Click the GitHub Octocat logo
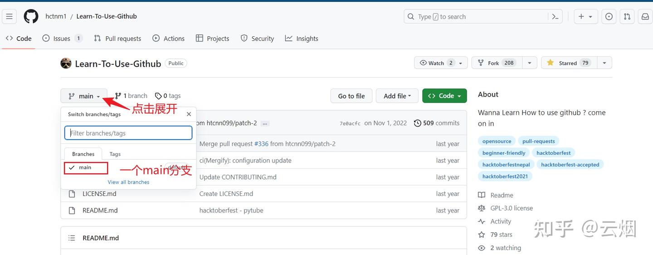 pos(31,16)
